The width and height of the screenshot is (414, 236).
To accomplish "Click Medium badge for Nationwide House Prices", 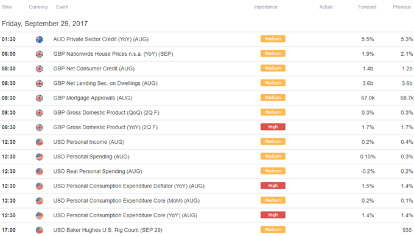I will [x=273, y=53].
